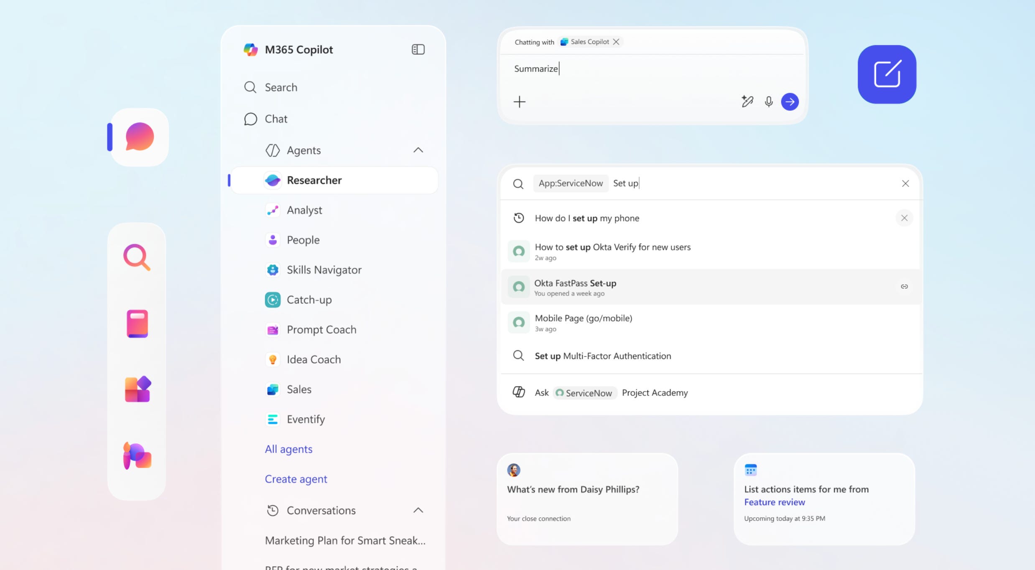Open the Idea Coach agent

point(303,359)
